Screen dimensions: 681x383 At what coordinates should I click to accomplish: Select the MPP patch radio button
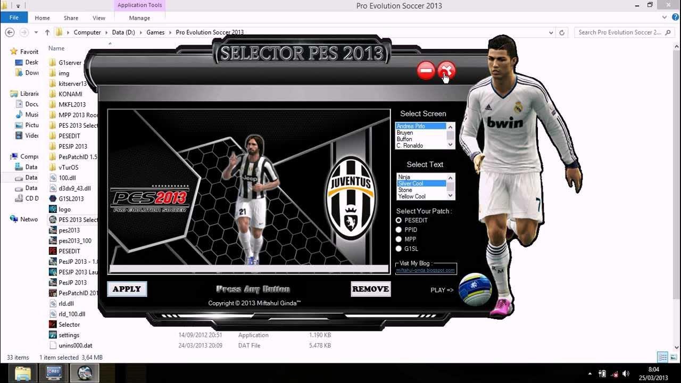pos(398,239)
